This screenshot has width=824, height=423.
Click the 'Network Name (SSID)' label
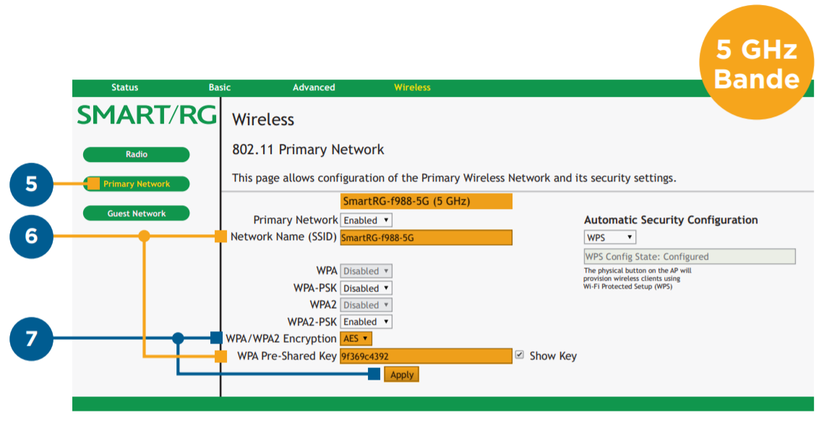(x=283, y=237)
